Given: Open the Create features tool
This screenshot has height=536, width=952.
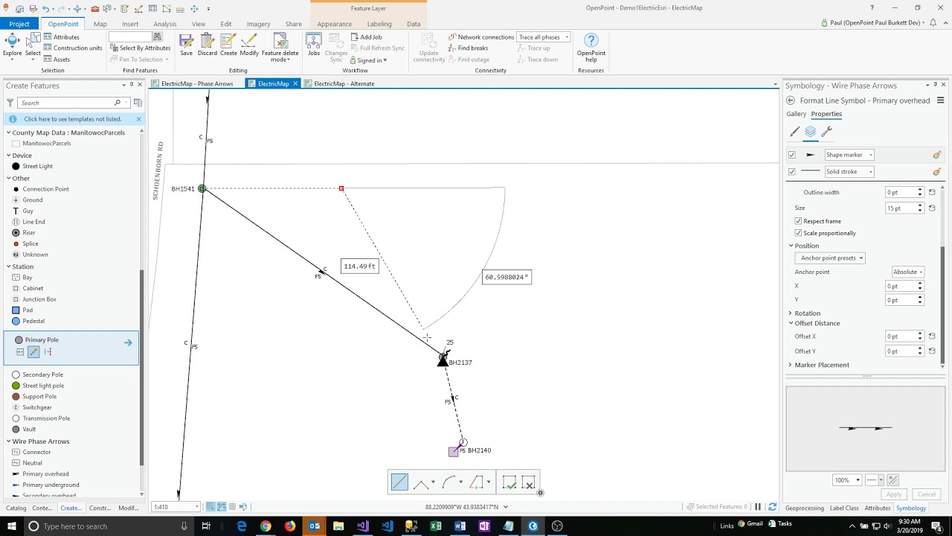Looking at the screenshot, I should click(228, 45).
